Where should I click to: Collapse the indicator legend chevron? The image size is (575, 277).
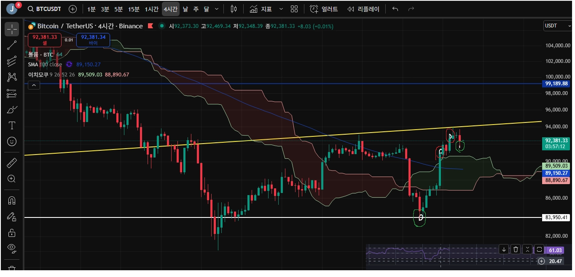point(34,85)
